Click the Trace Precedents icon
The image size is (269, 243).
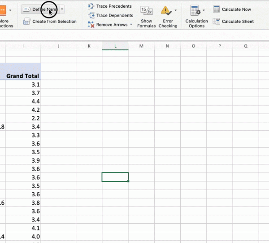(x=91, y=6)
